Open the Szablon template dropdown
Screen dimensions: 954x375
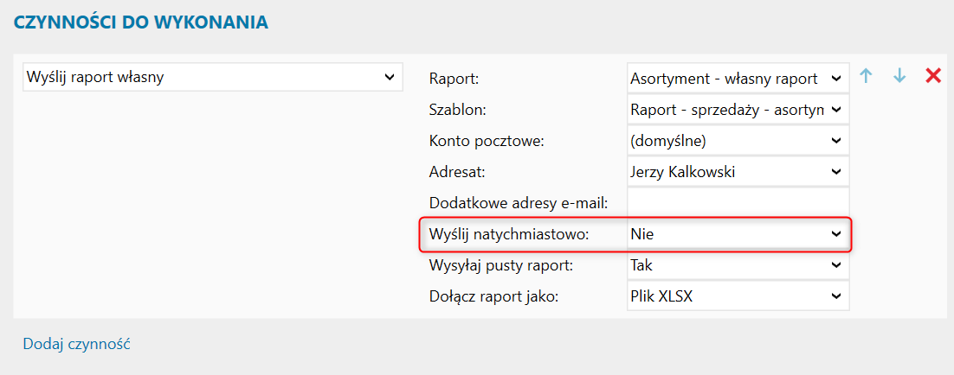(x=738, y=110)
